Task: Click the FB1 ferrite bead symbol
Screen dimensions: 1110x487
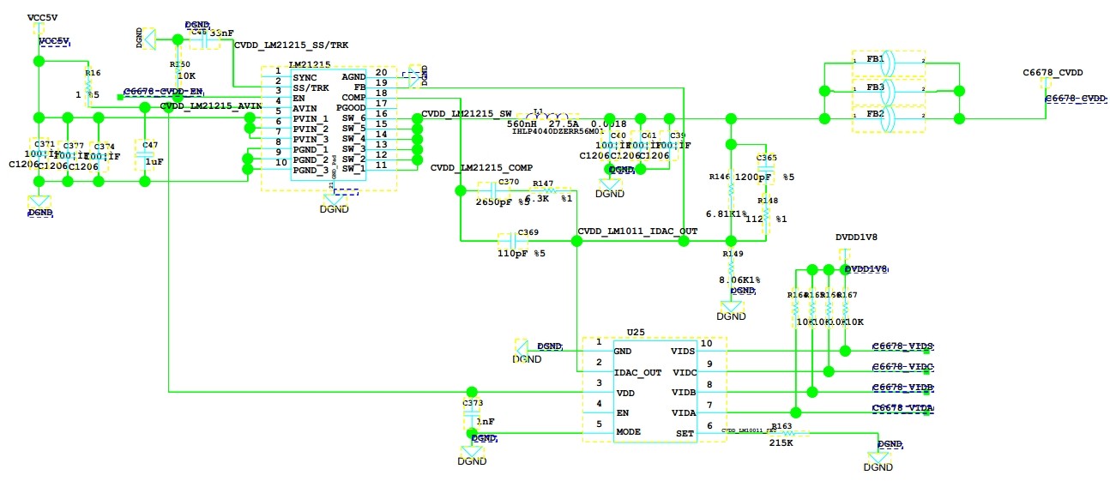Action: 888,63
